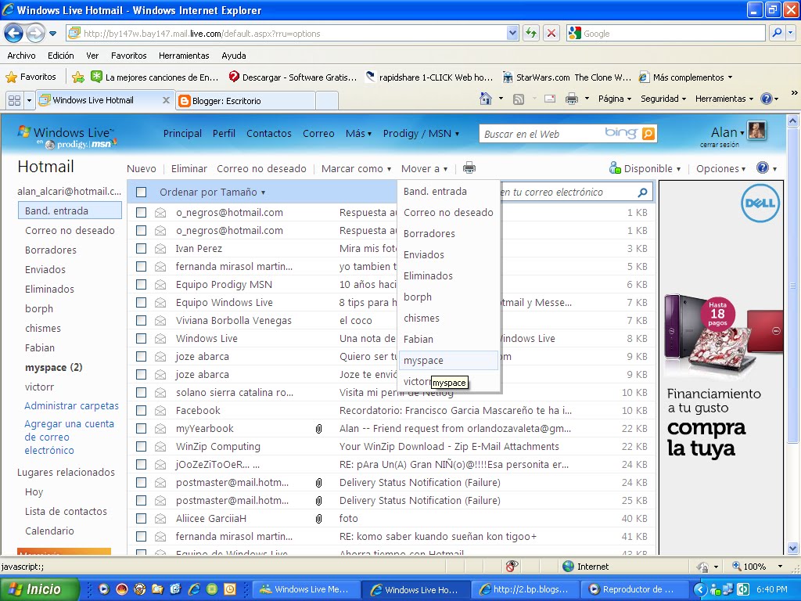The width and height of the screenshot is (801, 601).
Task: Click the Home house icon
Action: click(486, 99)
